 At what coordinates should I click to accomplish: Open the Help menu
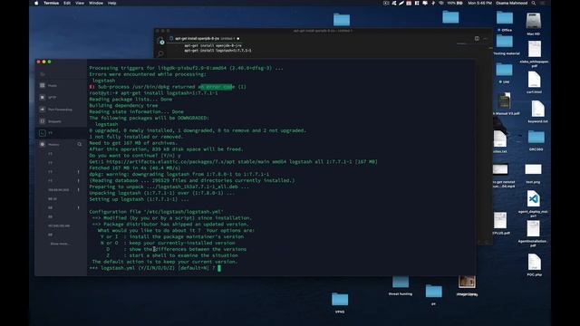click(x=111, y=3)
